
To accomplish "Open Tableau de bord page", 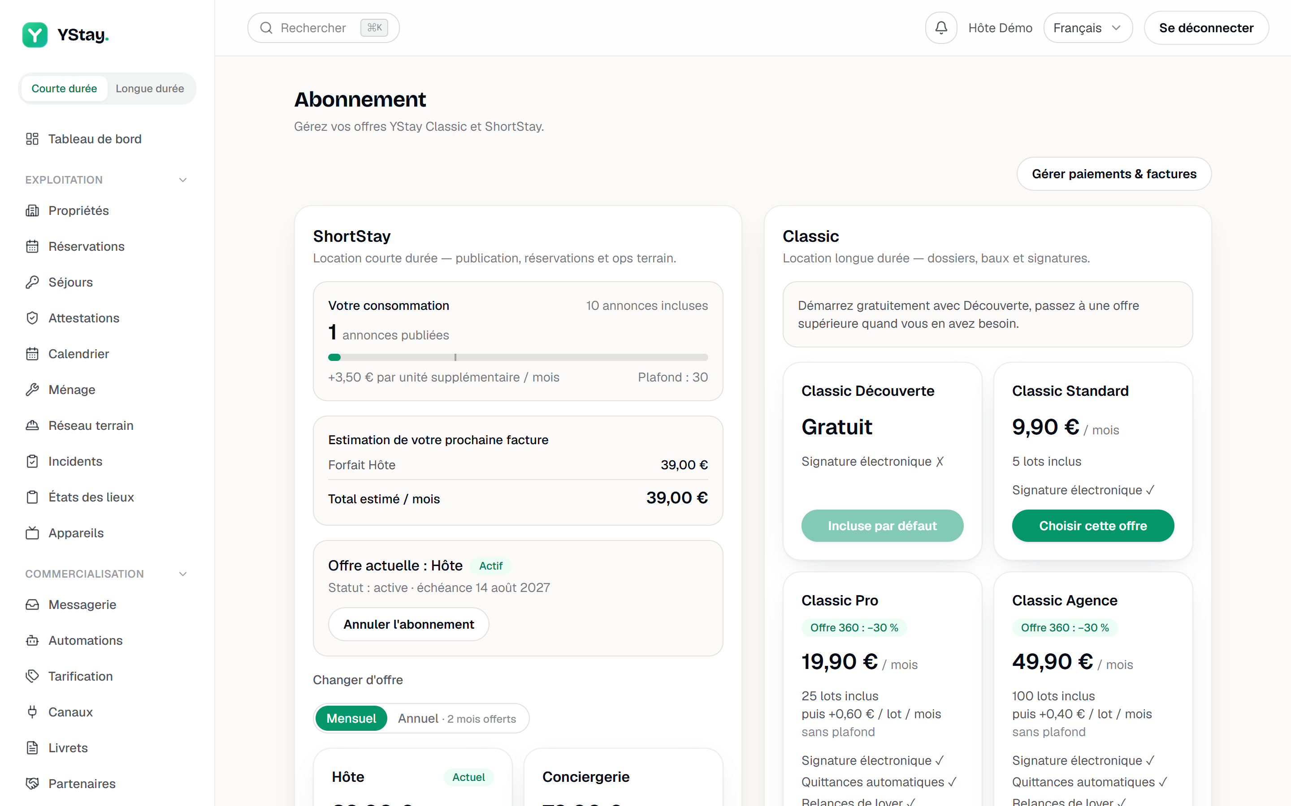I will point(107,139).
